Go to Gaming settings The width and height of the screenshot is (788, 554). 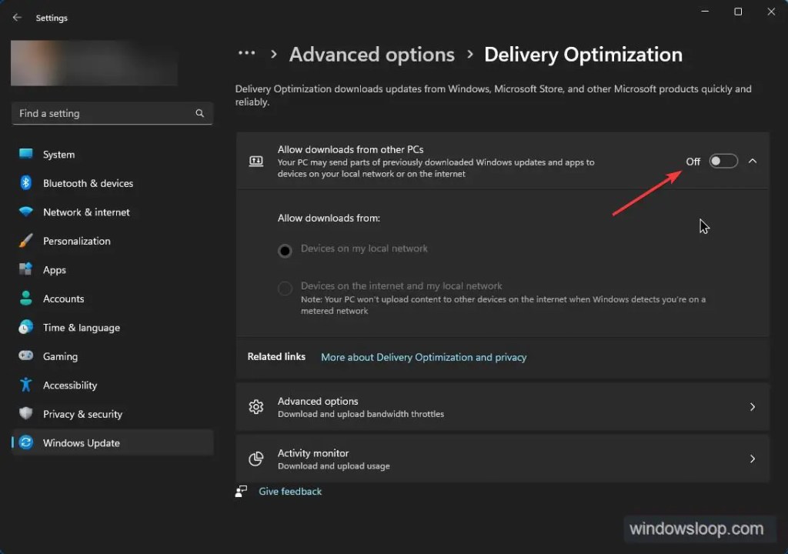pos(112,356)
